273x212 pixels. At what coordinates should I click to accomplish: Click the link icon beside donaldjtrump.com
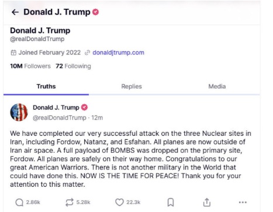(87, 53)
